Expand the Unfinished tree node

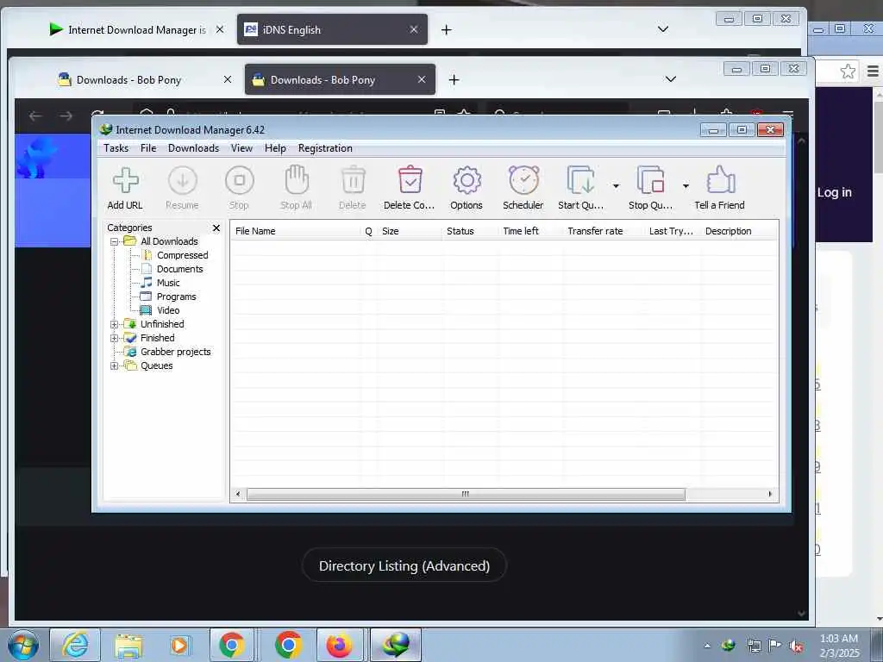115,324
